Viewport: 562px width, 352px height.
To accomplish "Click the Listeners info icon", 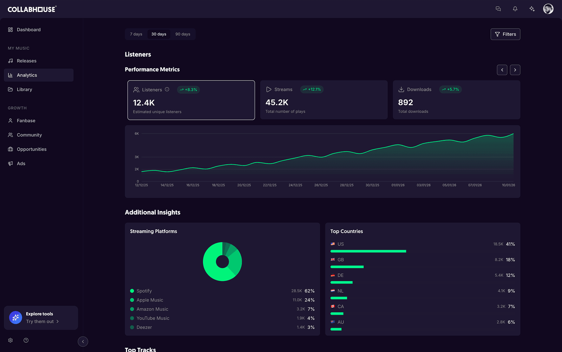I will (167, 89).
